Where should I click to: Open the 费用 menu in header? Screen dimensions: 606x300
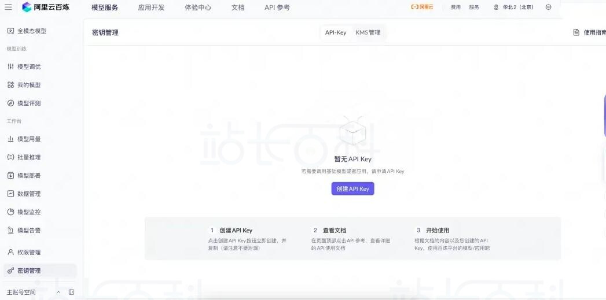456,8
